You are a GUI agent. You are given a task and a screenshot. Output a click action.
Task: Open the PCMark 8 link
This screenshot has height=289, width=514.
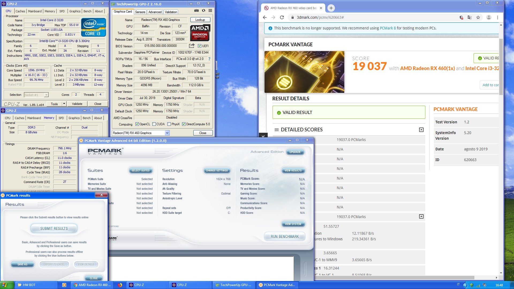pos(388,28)
